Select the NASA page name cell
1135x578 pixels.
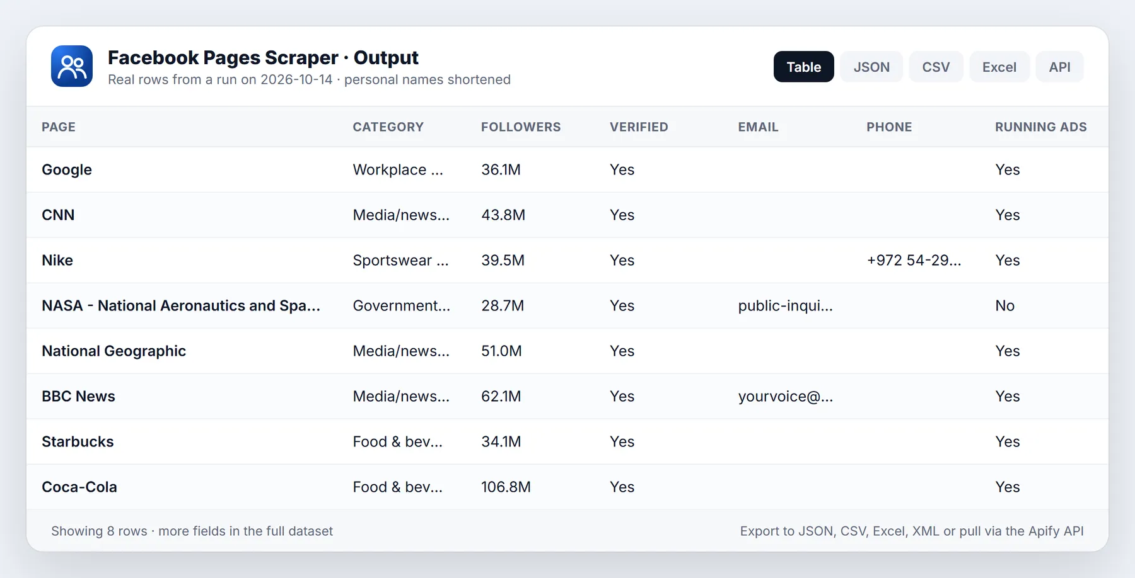(x=181, y=306)
